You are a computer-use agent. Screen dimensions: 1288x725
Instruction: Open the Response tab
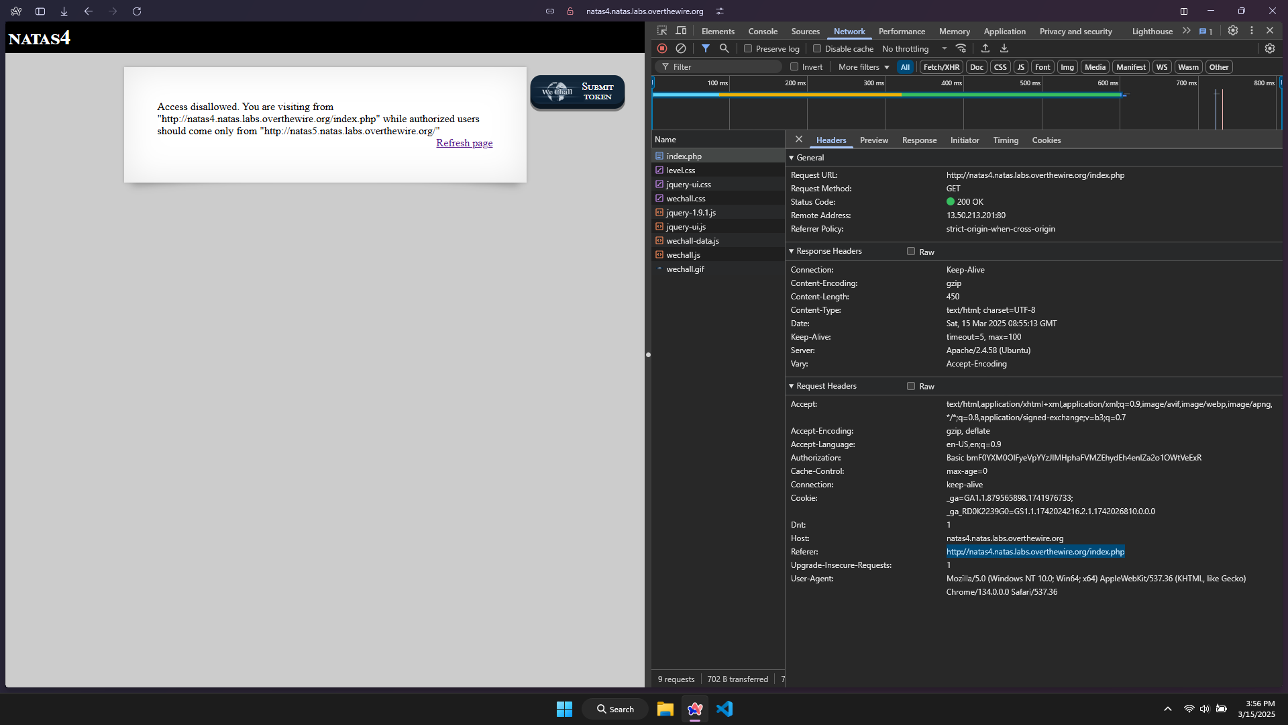(919, 140)
